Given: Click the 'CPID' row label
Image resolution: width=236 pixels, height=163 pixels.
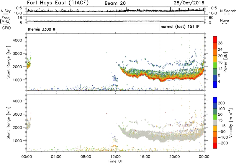Looking at the screenshot, I should pos(6,28).
